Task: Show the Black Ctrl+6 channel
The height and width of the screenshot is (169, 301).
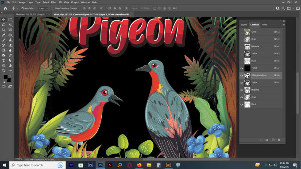Action: tap(242, 61)
